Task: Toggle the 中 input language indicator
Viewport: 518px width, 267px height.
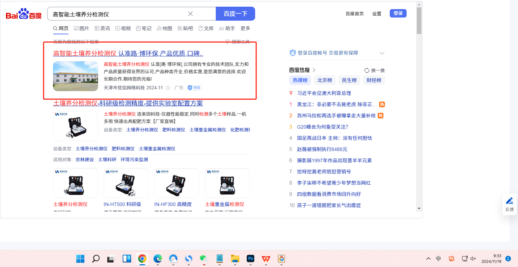Action: (439, 259)
